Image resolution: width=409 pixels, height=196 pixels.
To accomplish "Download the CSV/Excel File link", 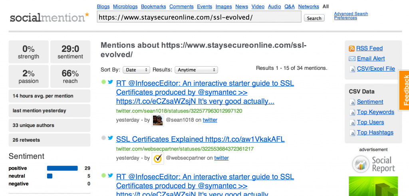I will [x=376, y=69].
